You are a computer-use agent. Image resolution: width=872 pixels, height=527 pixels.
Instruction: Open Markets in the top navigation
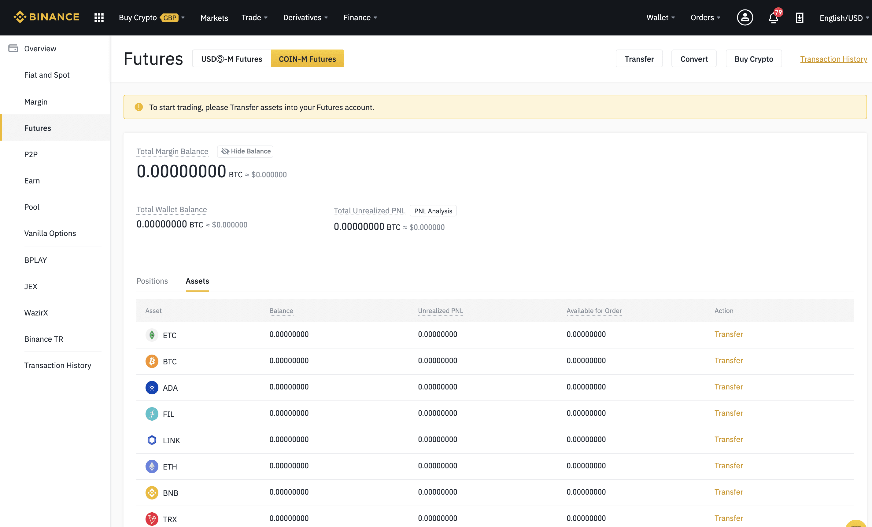pyautogui.click(x=214, y=18)
